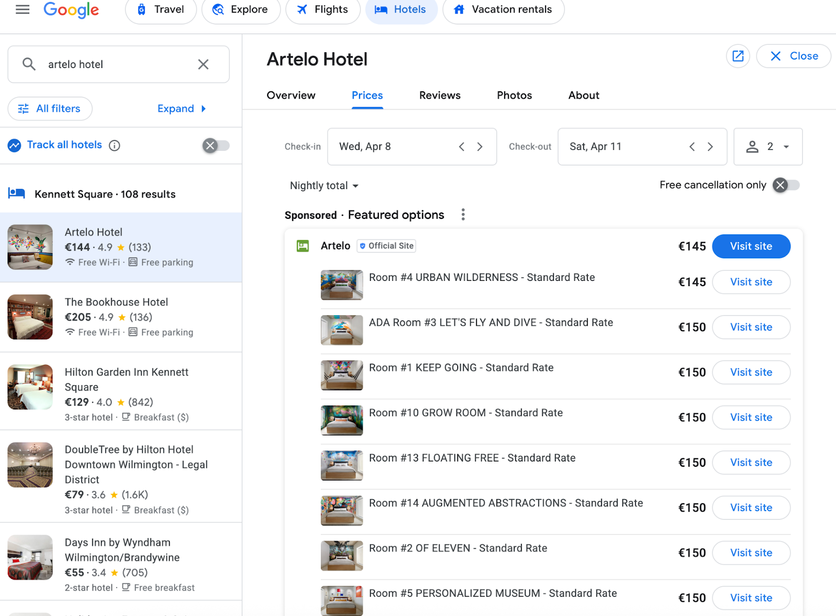Enable Free cancellation only toggle
Screen dimensions: 836x616
pos(786,185)
